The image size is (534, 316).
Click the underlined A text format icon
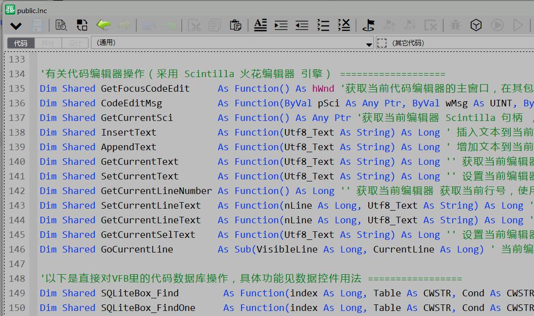(260, 25)
